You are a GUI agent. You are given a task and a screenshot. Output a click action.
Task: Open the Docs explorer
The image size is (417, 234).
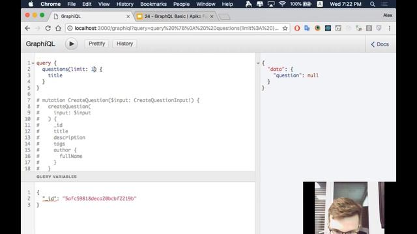380,44
